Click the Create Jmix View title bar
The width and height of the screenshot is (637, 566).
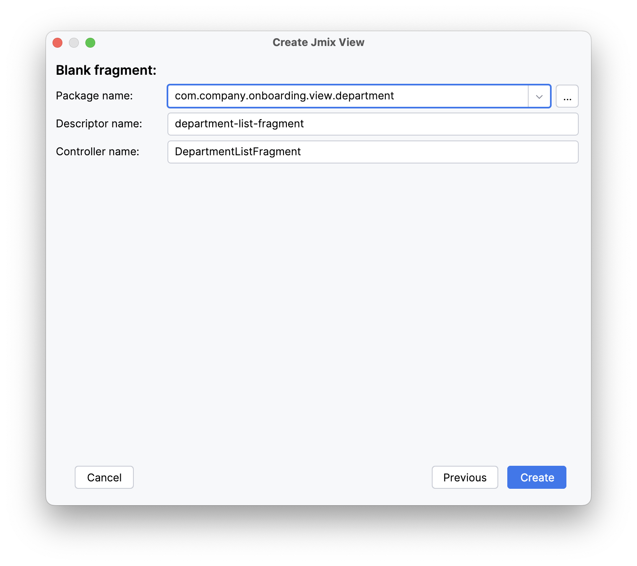[x=318, y=42]
